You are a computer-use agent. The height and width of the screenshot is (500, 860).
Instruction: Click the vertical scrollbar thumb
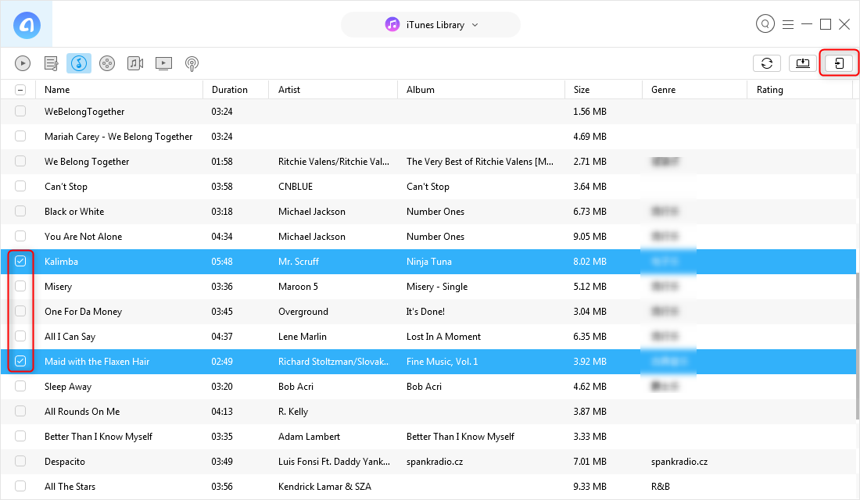[857, 347]
